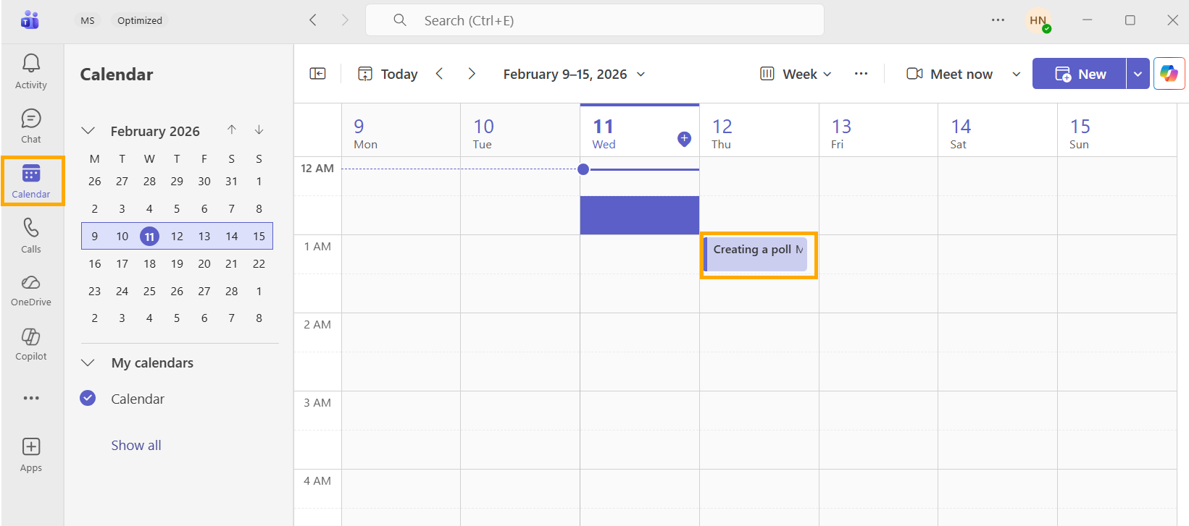Select date 22 in mini calendar
Screen dimensions: 1189x526
(x=259, y=263)
